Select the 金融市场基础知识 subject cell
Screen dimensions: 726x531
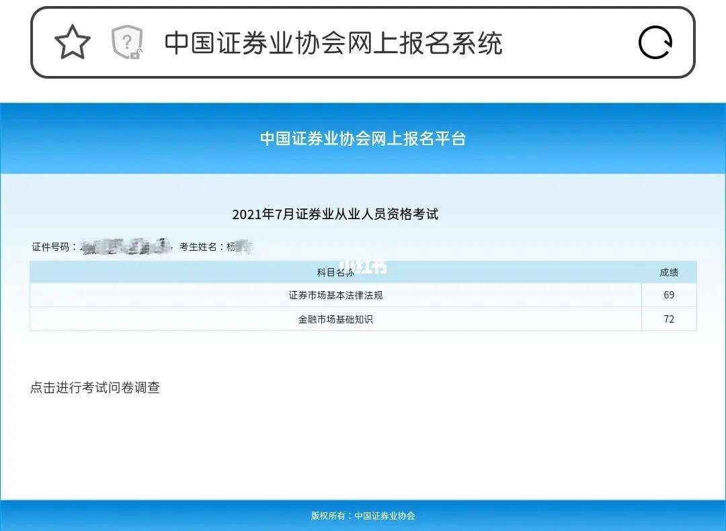[x=335, y=319]
